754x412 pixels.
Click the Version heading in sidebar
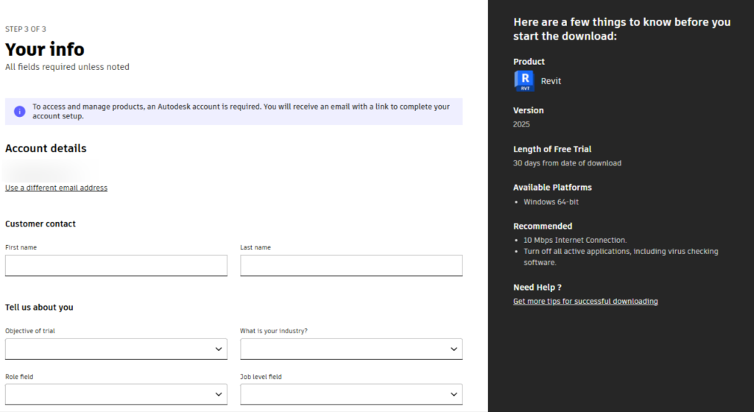pyautogui.click(x=528, y=110)
